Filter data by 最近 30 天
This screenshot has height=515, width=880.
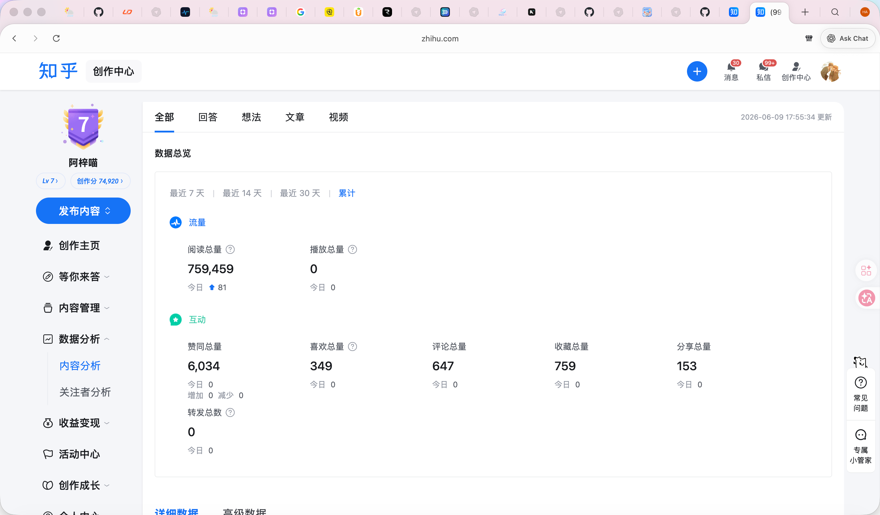[300, 193]
